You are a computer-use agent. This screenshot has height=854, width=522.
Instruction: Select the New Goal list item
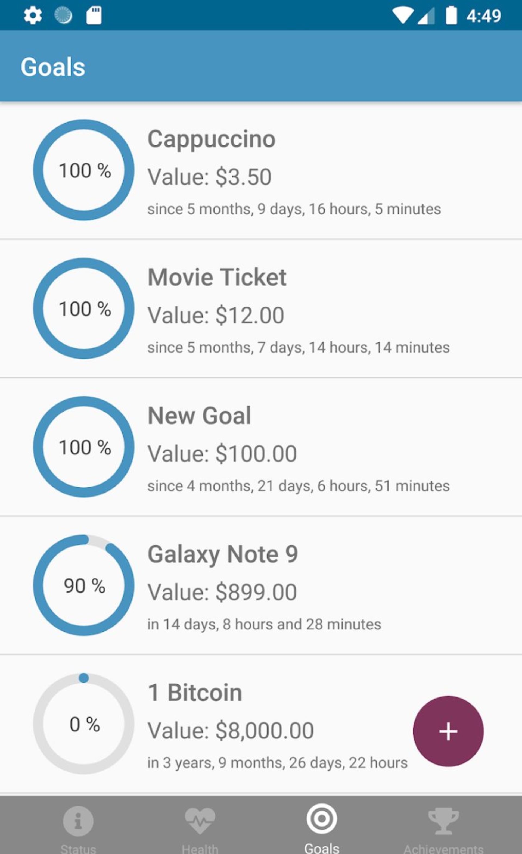261,447
